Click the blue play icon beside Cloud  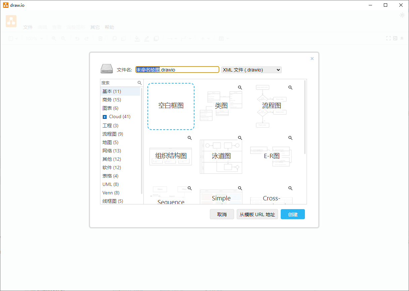click(x=104, y=117)
